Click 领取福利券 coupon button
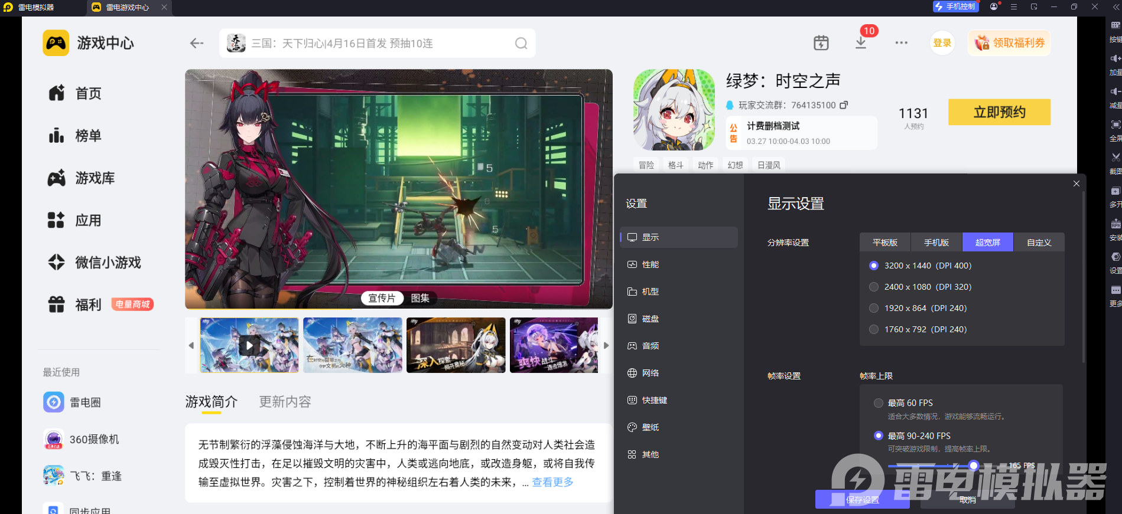 pyautogui.click(x=1009, y=43)
